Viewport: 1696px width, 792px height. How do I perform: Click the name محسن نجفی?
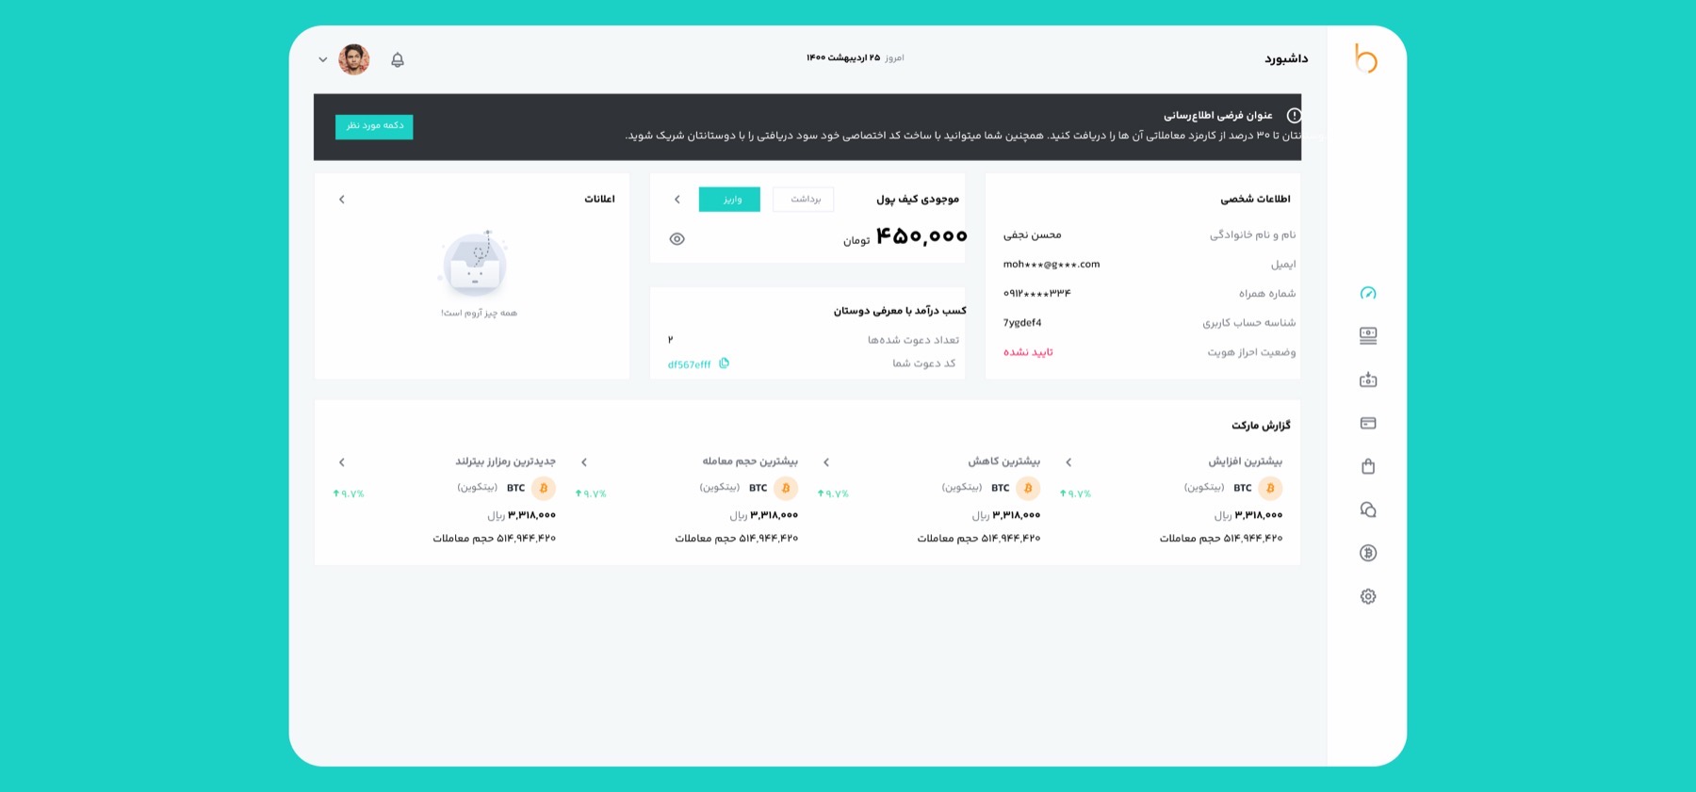click(1032, 234)
